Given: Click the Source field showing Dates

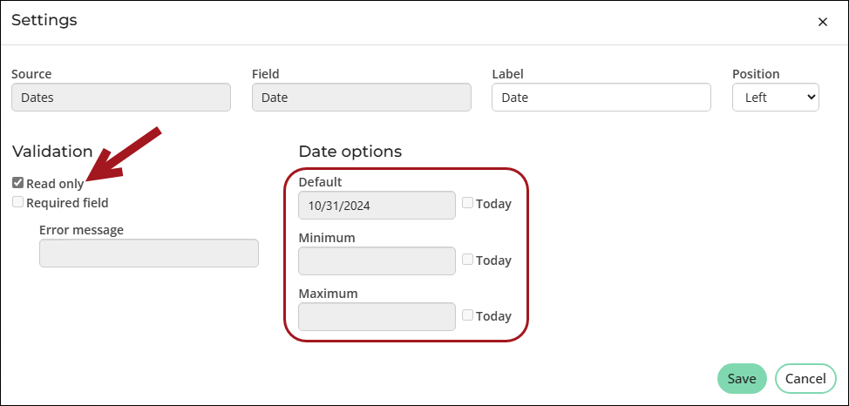Looking at the screenshot, I should (121, 98).
